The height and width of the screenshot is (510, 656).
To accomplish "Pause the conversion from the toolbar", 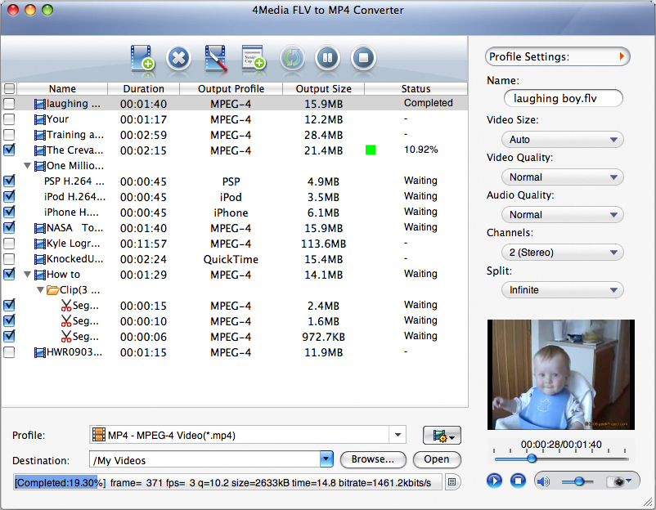I will click(327, 58).
